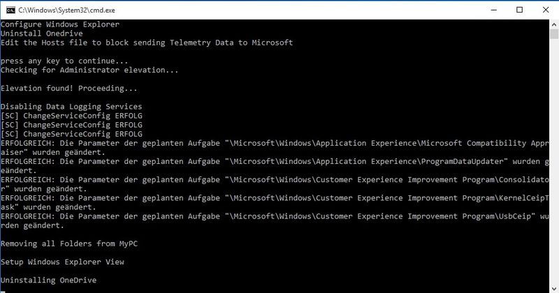This screenshot has height=293, width=559.
Task: Click "Elevation found! Proceeding..." line
Action: click(x=69, y=88)
